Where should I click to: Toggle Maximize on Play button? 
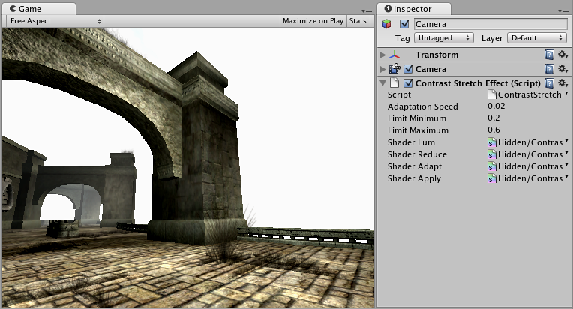point(313,21)
